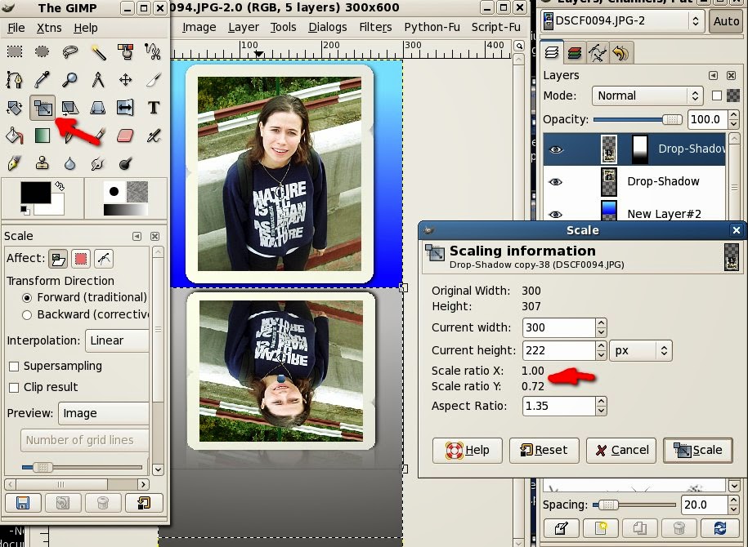Open the Xtns menu

pyautogui.click(x=49, y=28)
